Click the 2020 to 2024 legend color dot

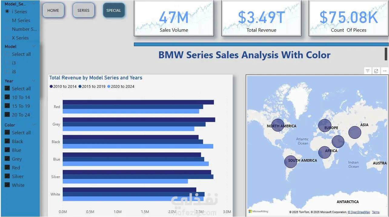pos(109,87)
